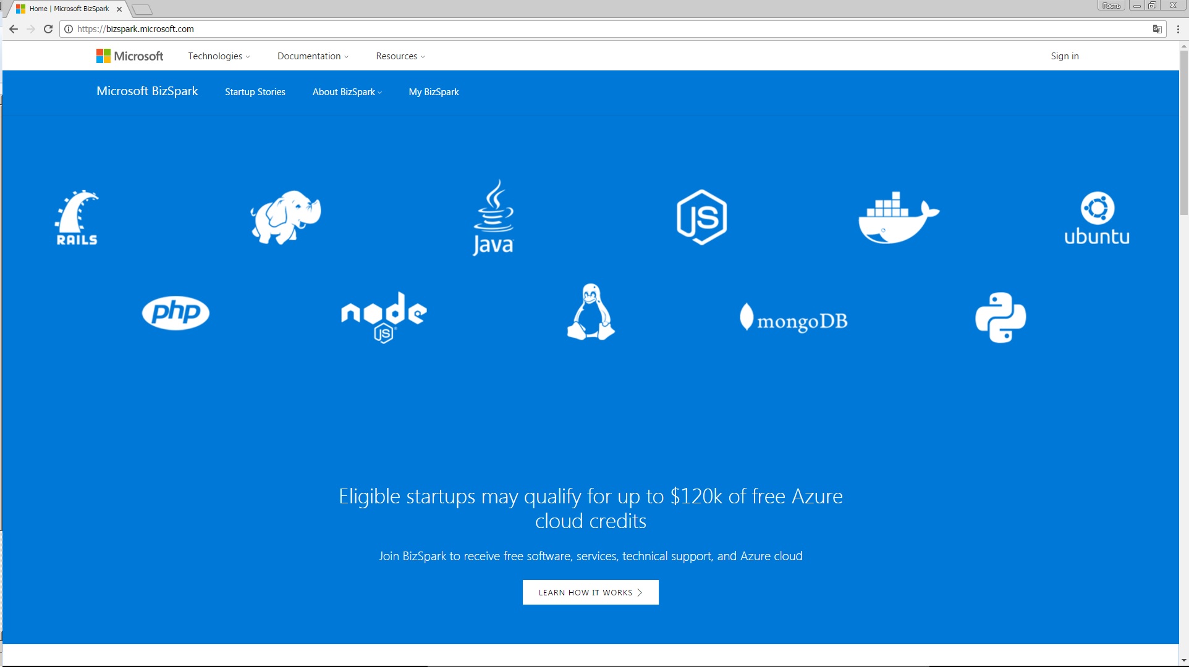Click the translate page icon

[1157, 29]
